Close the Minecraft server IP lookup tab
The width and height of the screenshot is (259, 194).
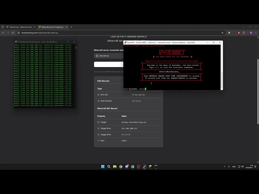[66, 27]
